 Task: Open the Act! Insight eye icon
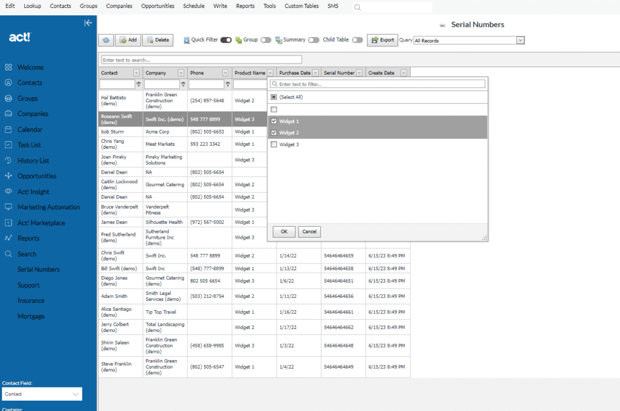pos(8,192)
